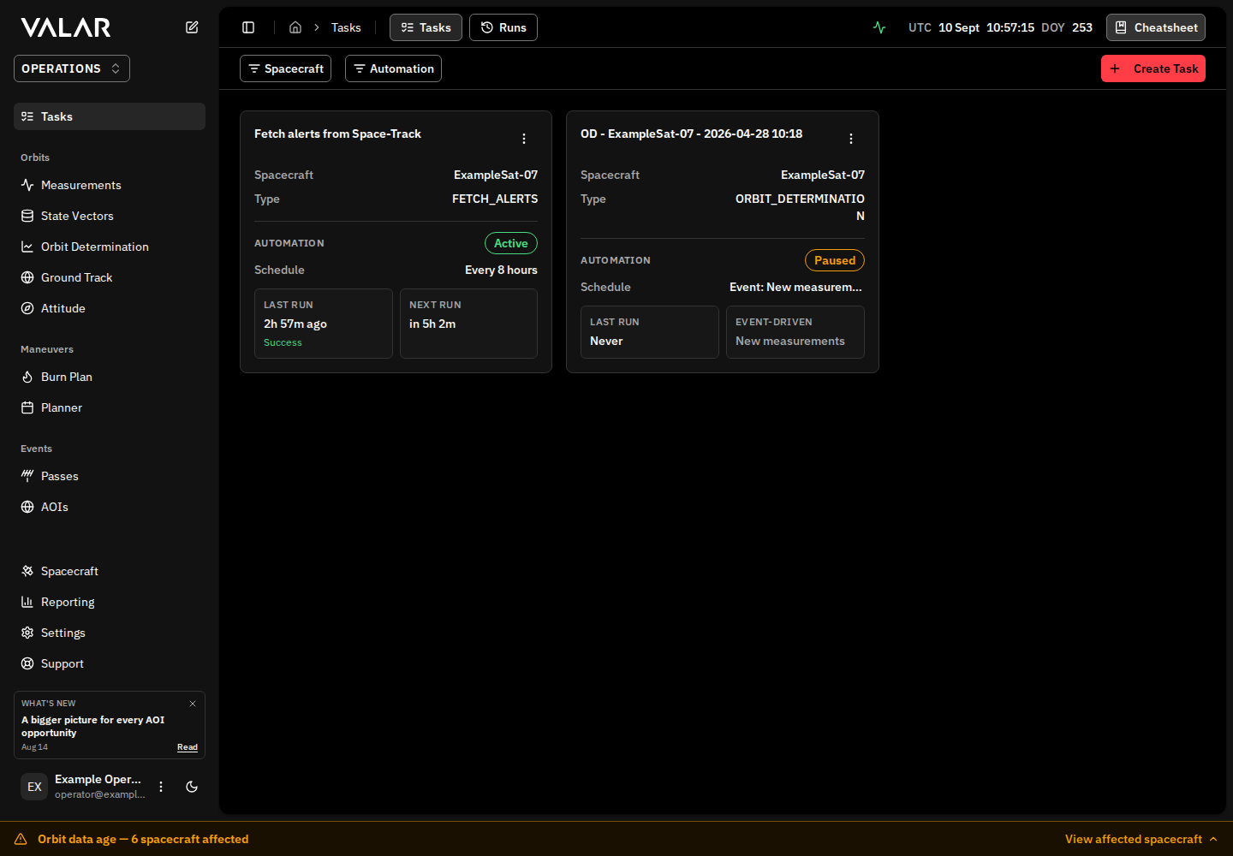
Task: Navigate to Orbit Determination
Action: pyautogui.click(x=110, y=247)
